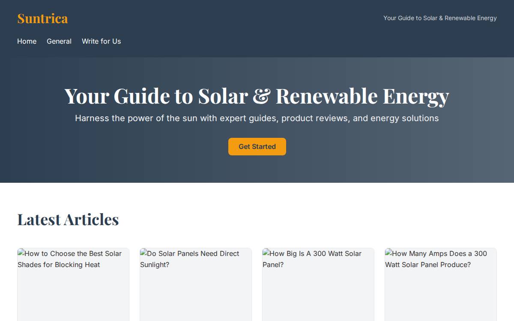Click the Latest Articles heading

68,219
